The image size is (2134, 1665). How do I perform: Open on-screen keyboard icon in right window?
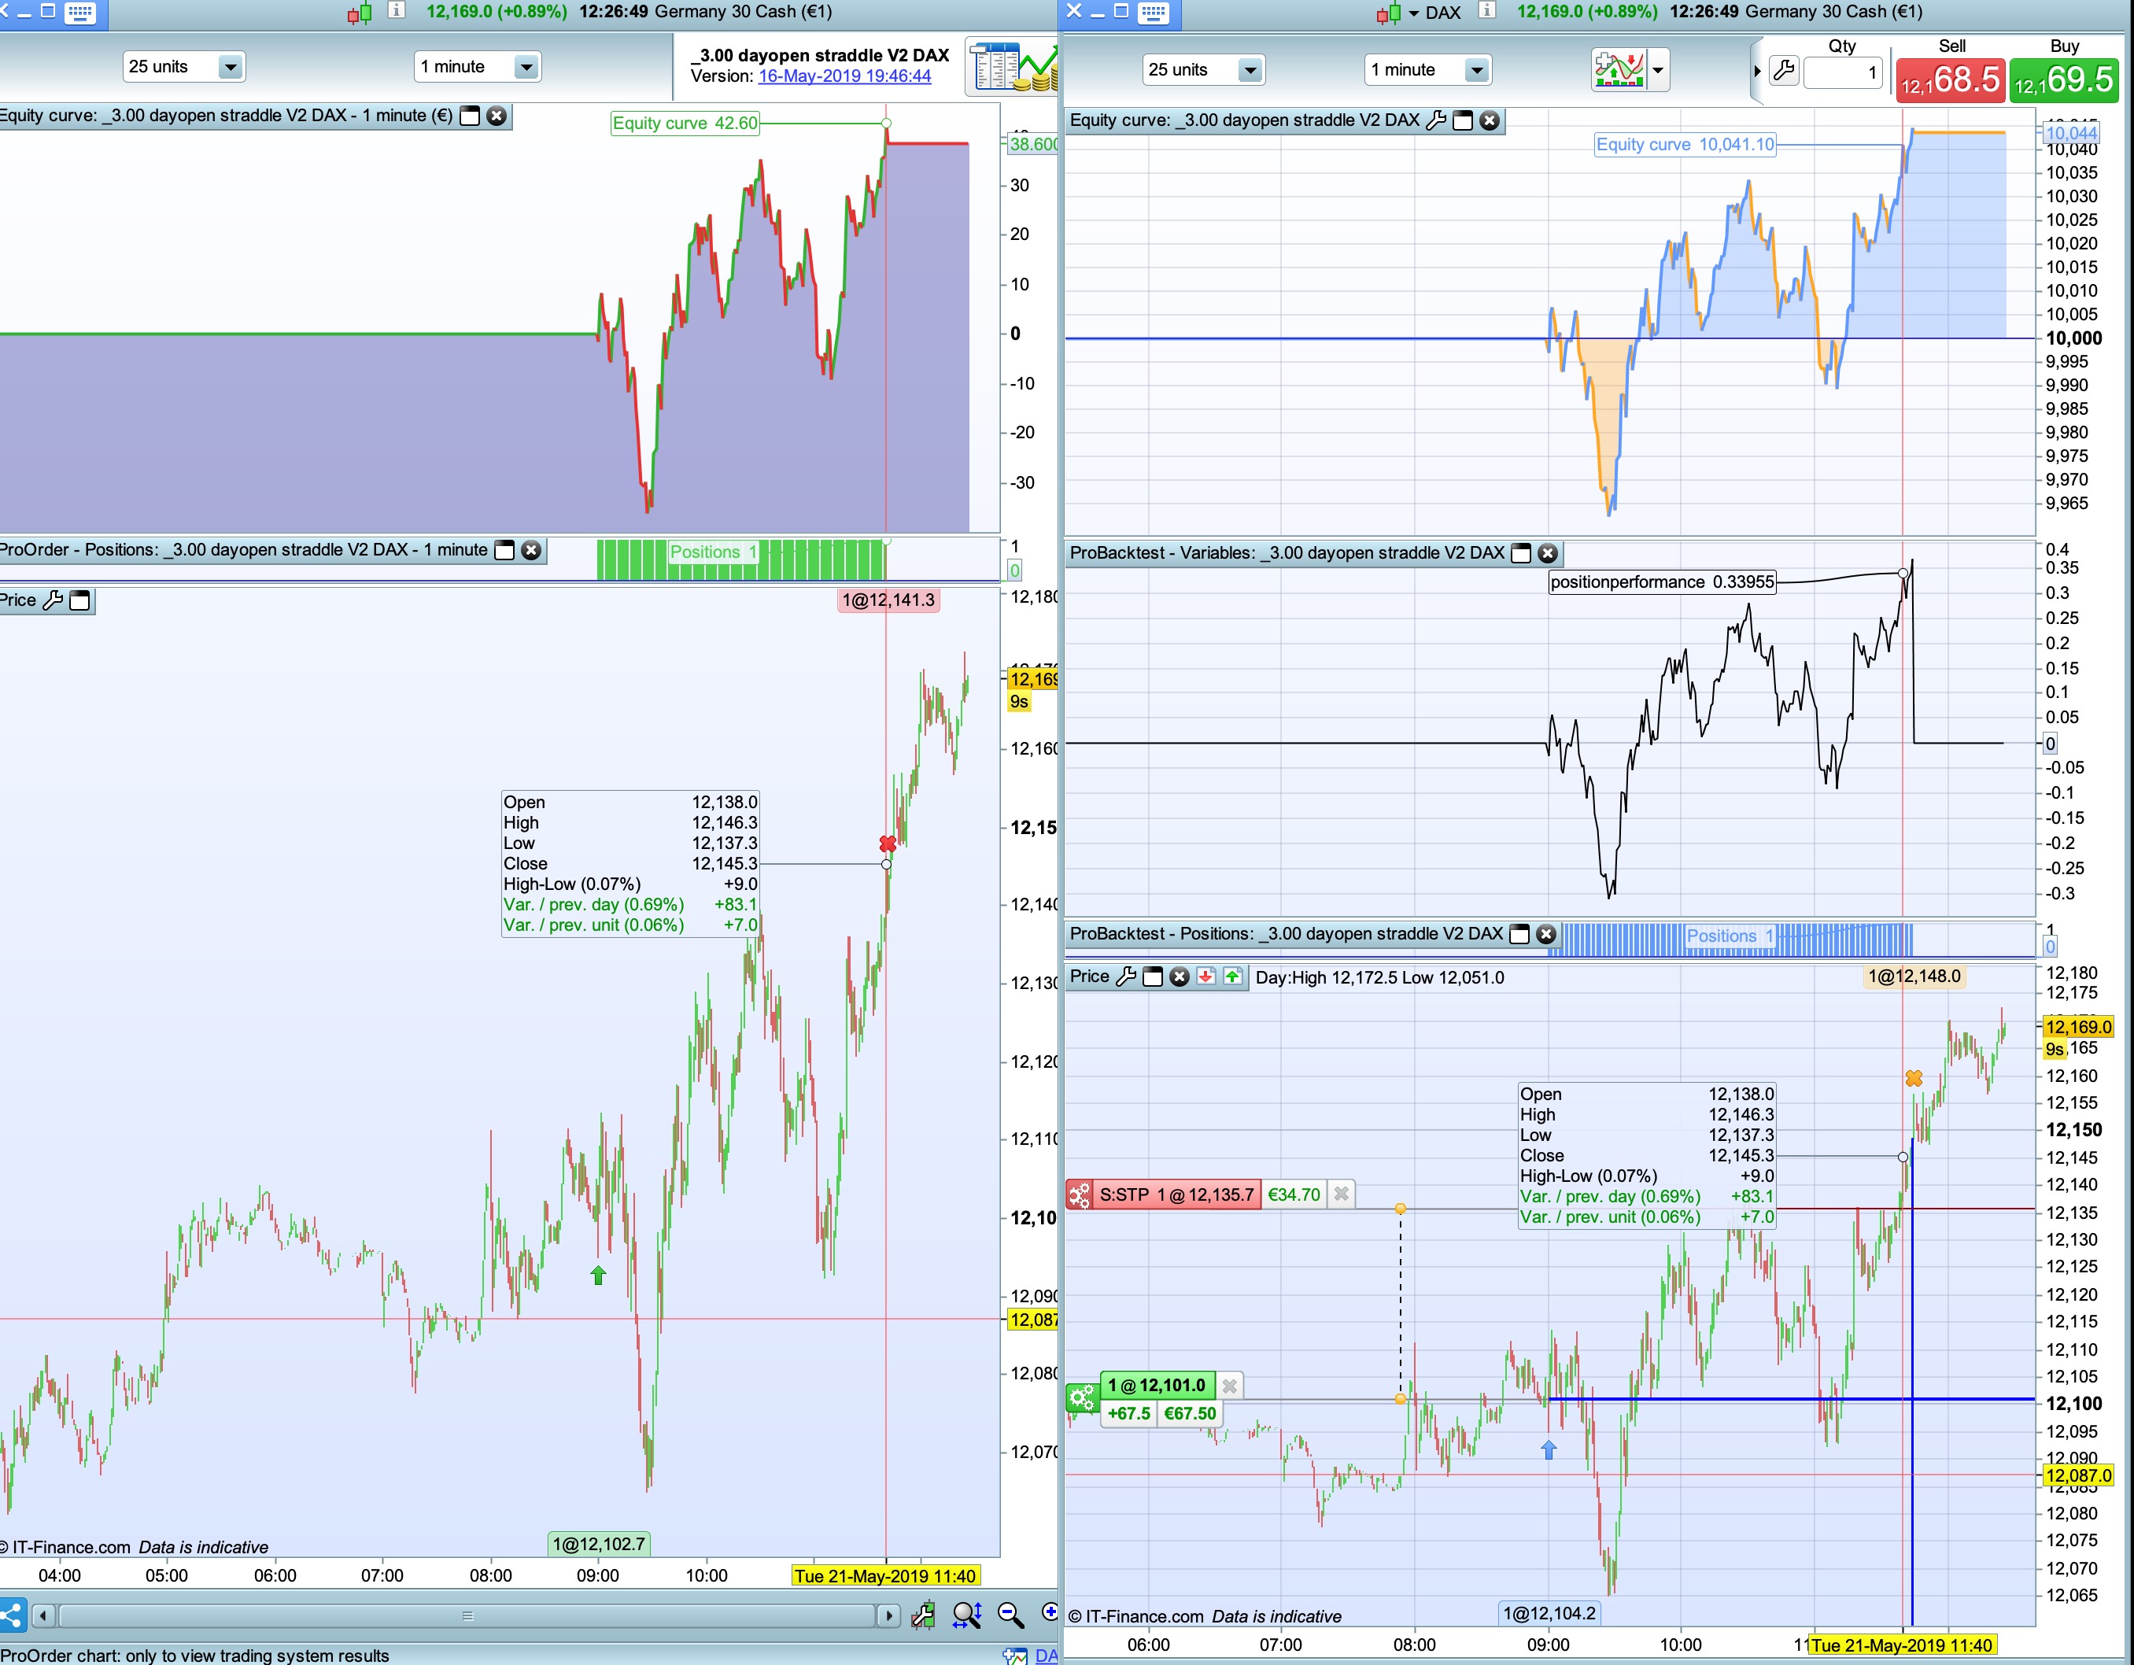point(1153,13)
